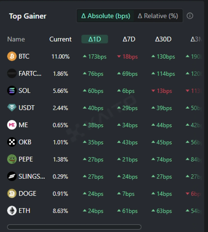Sort by the Current column header
The image size is (208, 232).
click(x=60, y=39)
